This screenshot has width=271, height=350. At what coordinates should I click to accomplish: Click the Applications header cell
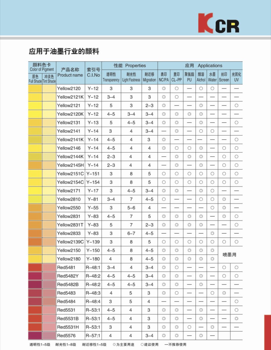click(200, 65)
